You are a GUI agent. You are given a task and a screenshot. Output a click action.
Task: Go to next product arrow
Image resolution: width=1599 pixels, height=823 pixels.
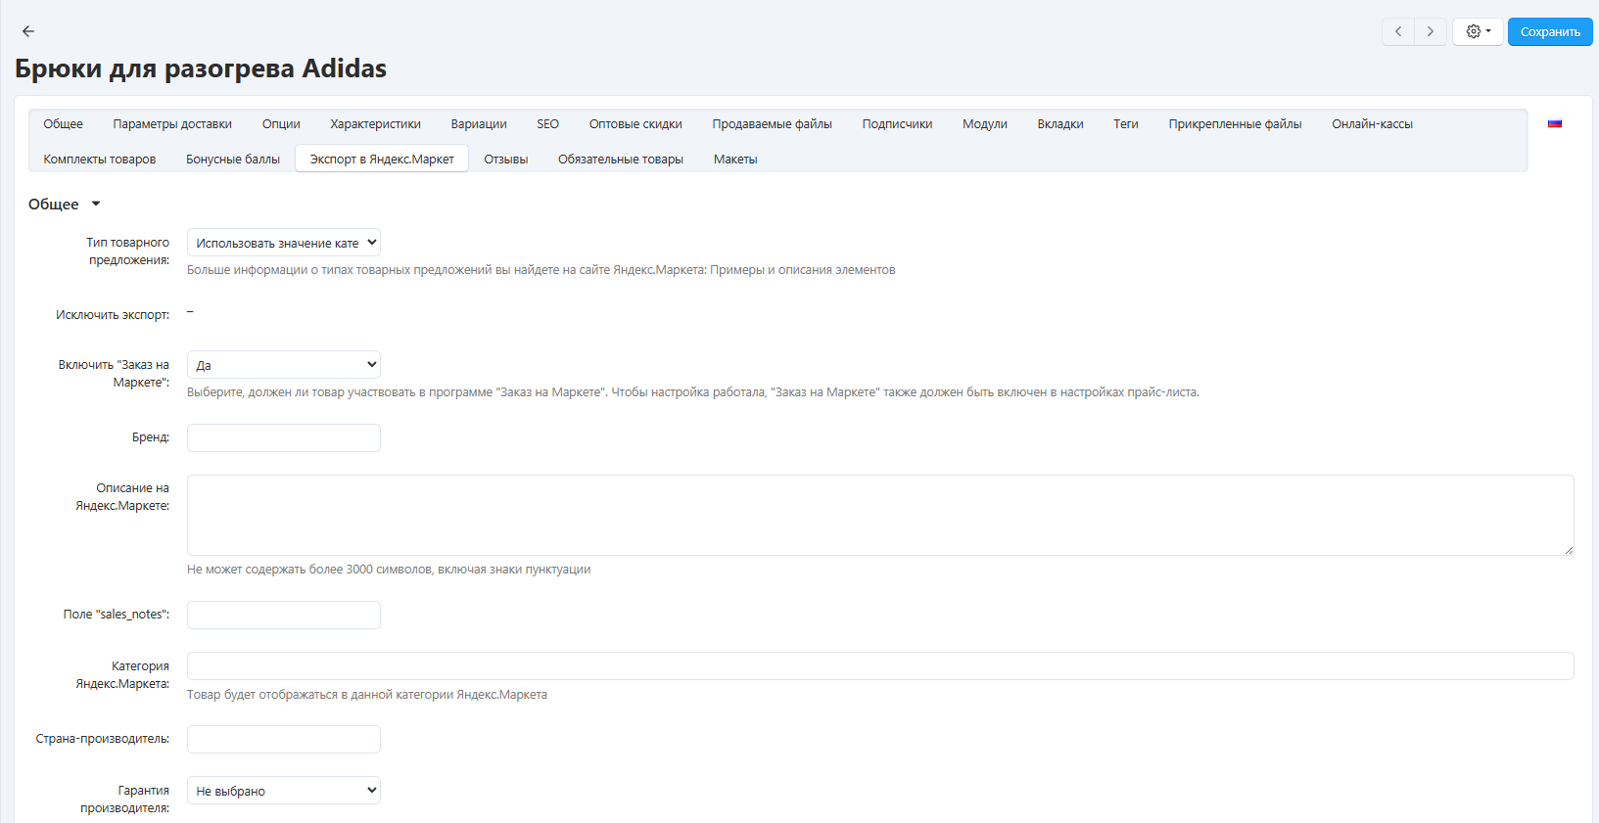(1431, 31)
